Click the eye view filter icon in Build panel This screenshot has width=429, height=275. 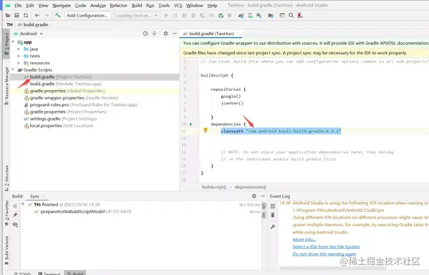[x=15, y=224]
